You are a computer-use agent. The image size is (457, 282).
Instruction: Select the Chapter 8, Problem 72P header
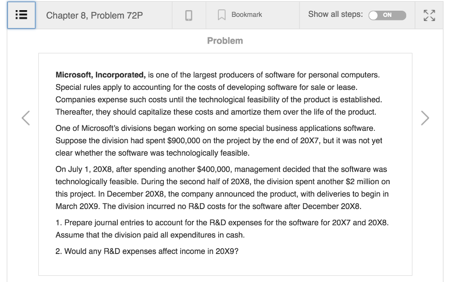[x=94, y=15]
